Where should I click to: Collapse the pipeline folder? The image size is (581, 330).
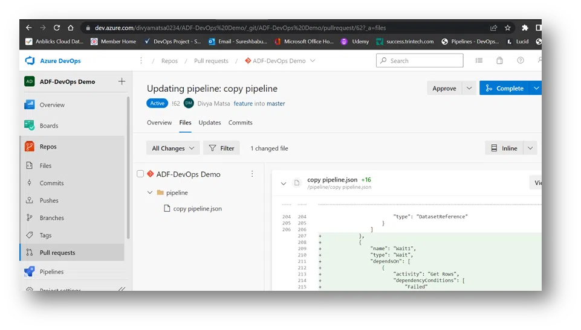coord(150,192)
